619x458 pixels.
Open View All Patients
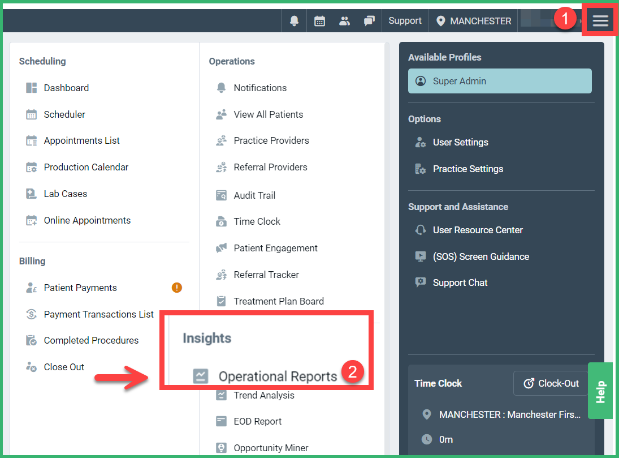[269, 114]
